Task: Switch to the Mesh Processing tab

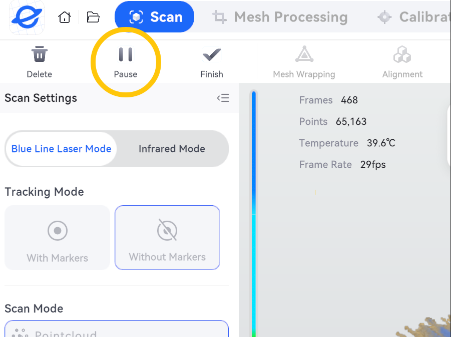Action: [x=280, y=17]
